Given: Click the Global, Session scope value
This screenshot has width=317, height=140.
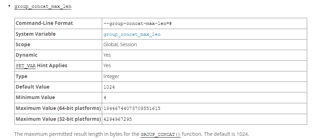Looking at the screenshot, I should coord(120,44).
